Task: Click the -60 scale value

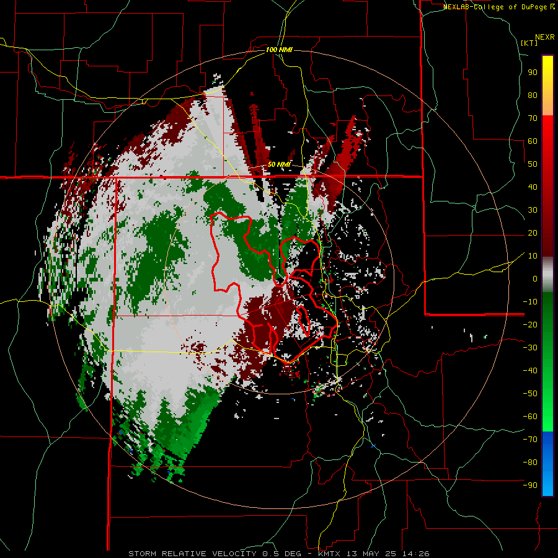Action: [x=530, y=417]
